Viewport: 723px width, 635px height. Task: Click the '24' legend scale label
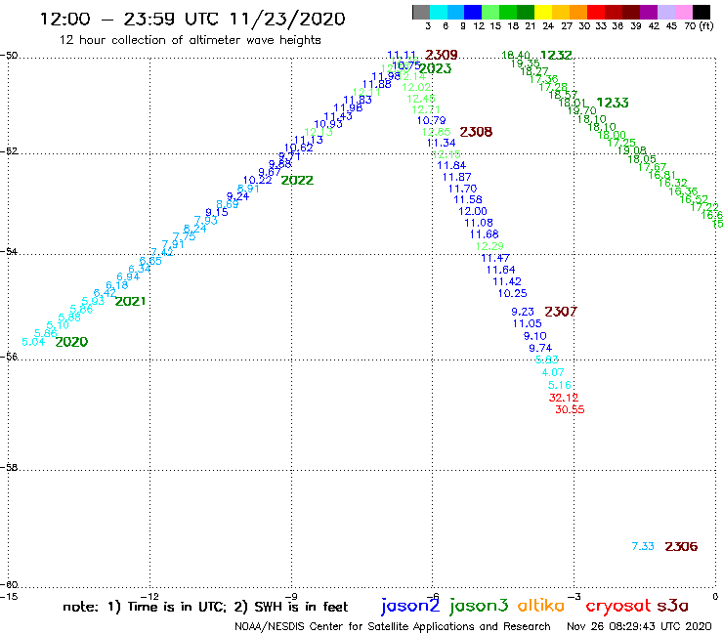(x=548, y=25)
